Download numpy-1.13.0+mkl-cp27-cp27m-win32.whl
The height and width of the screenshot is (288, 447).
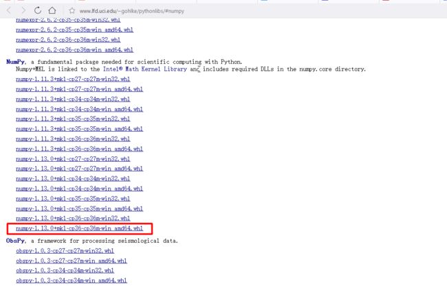click(x=73, y=158)
